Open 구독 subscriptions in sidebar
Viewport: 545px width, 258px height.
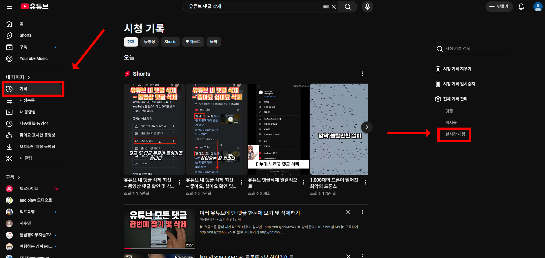pyautogui.click(x=34, y=47)
